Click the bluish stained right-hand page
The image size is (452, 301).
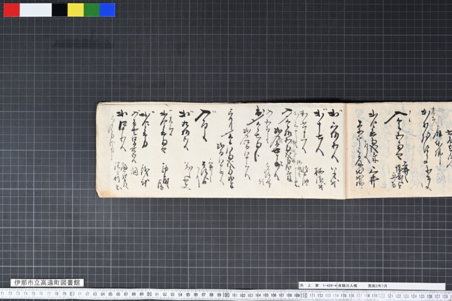pos(399,150)
